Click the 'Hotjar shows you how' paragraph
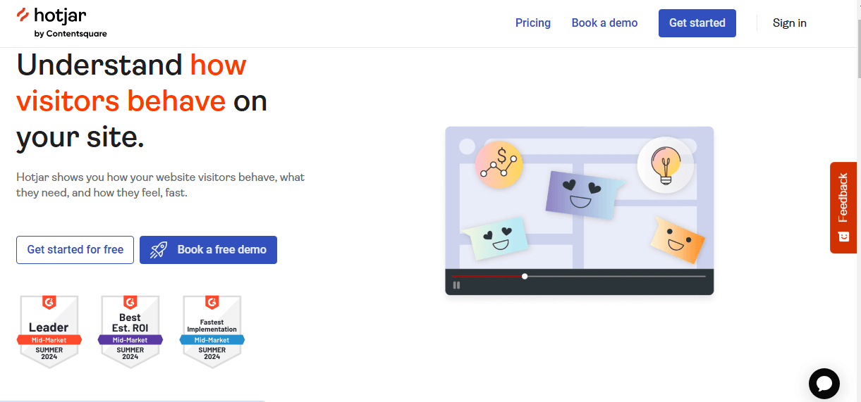Viewport: 861px width, 402px height. (161, 184)
